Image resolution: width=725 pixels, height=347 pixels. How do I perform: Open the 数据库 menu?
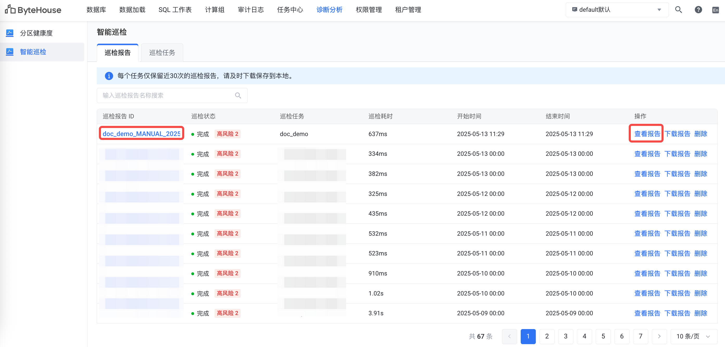pyautogui.click(x=96, y=10)
